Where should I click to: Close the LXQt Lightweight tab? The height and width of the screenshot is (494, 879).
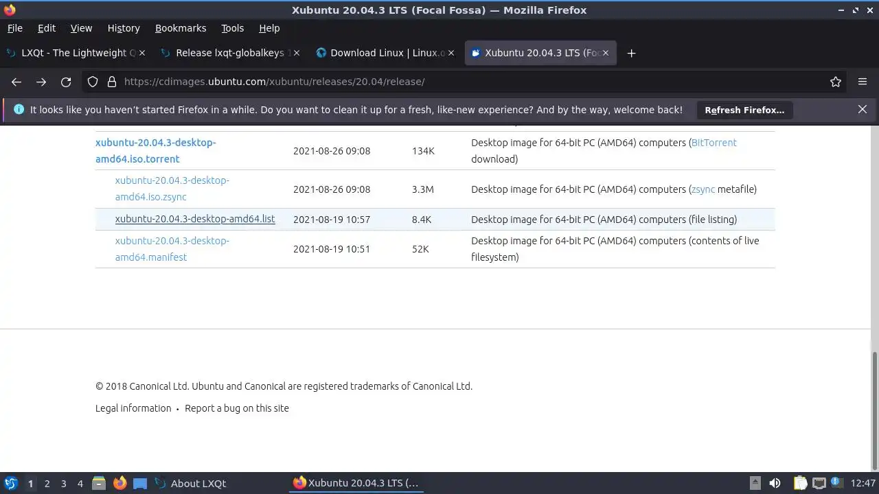click(142, 53)
